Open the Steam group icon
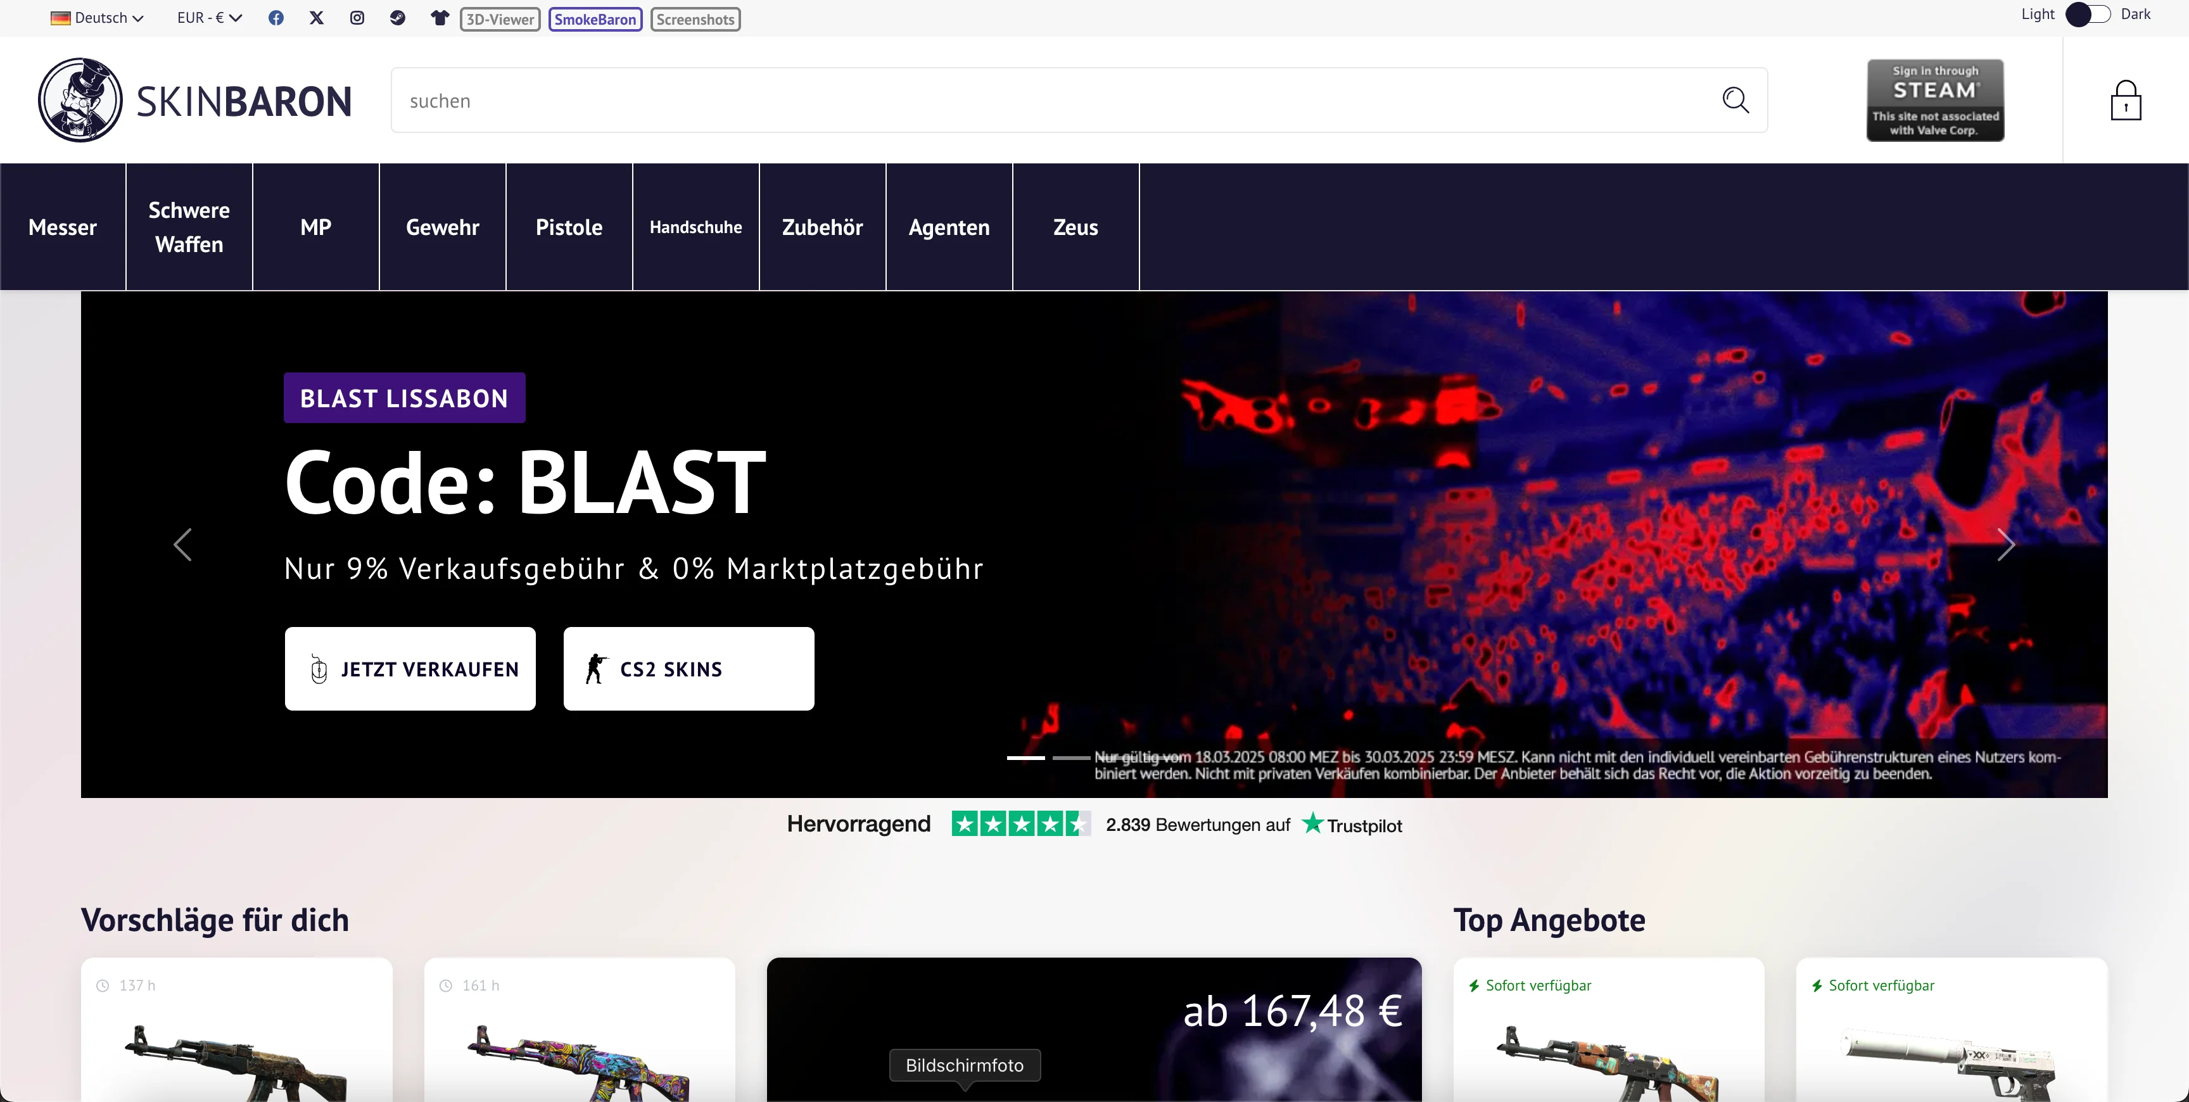2189x1102 pixels. click(398, 18)
